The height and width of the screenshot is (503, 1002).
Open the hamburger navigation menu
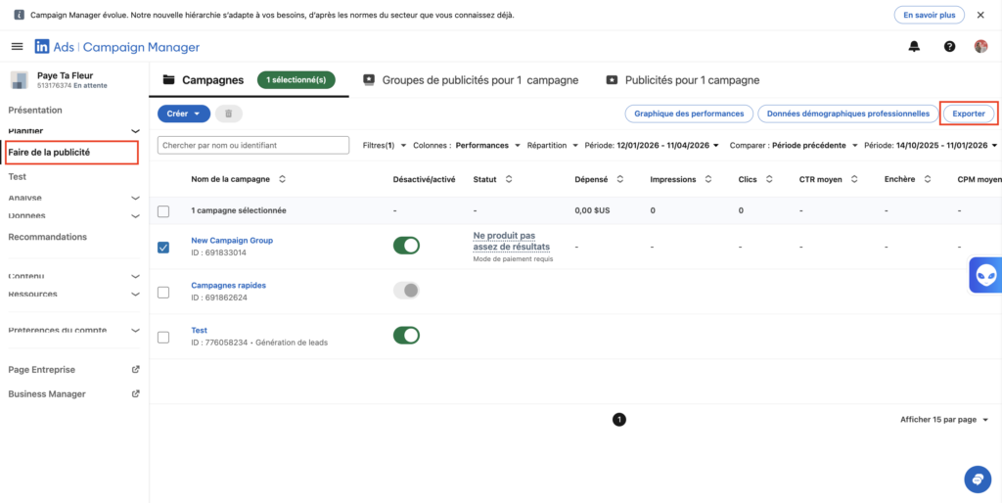coord(17,47)
